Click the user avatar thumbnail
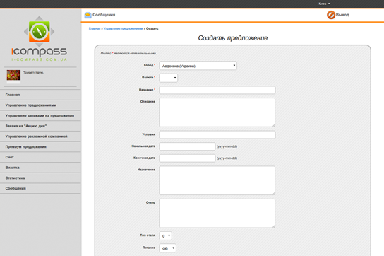This screenshot has height=256, width=384. [x=13, y=75]
